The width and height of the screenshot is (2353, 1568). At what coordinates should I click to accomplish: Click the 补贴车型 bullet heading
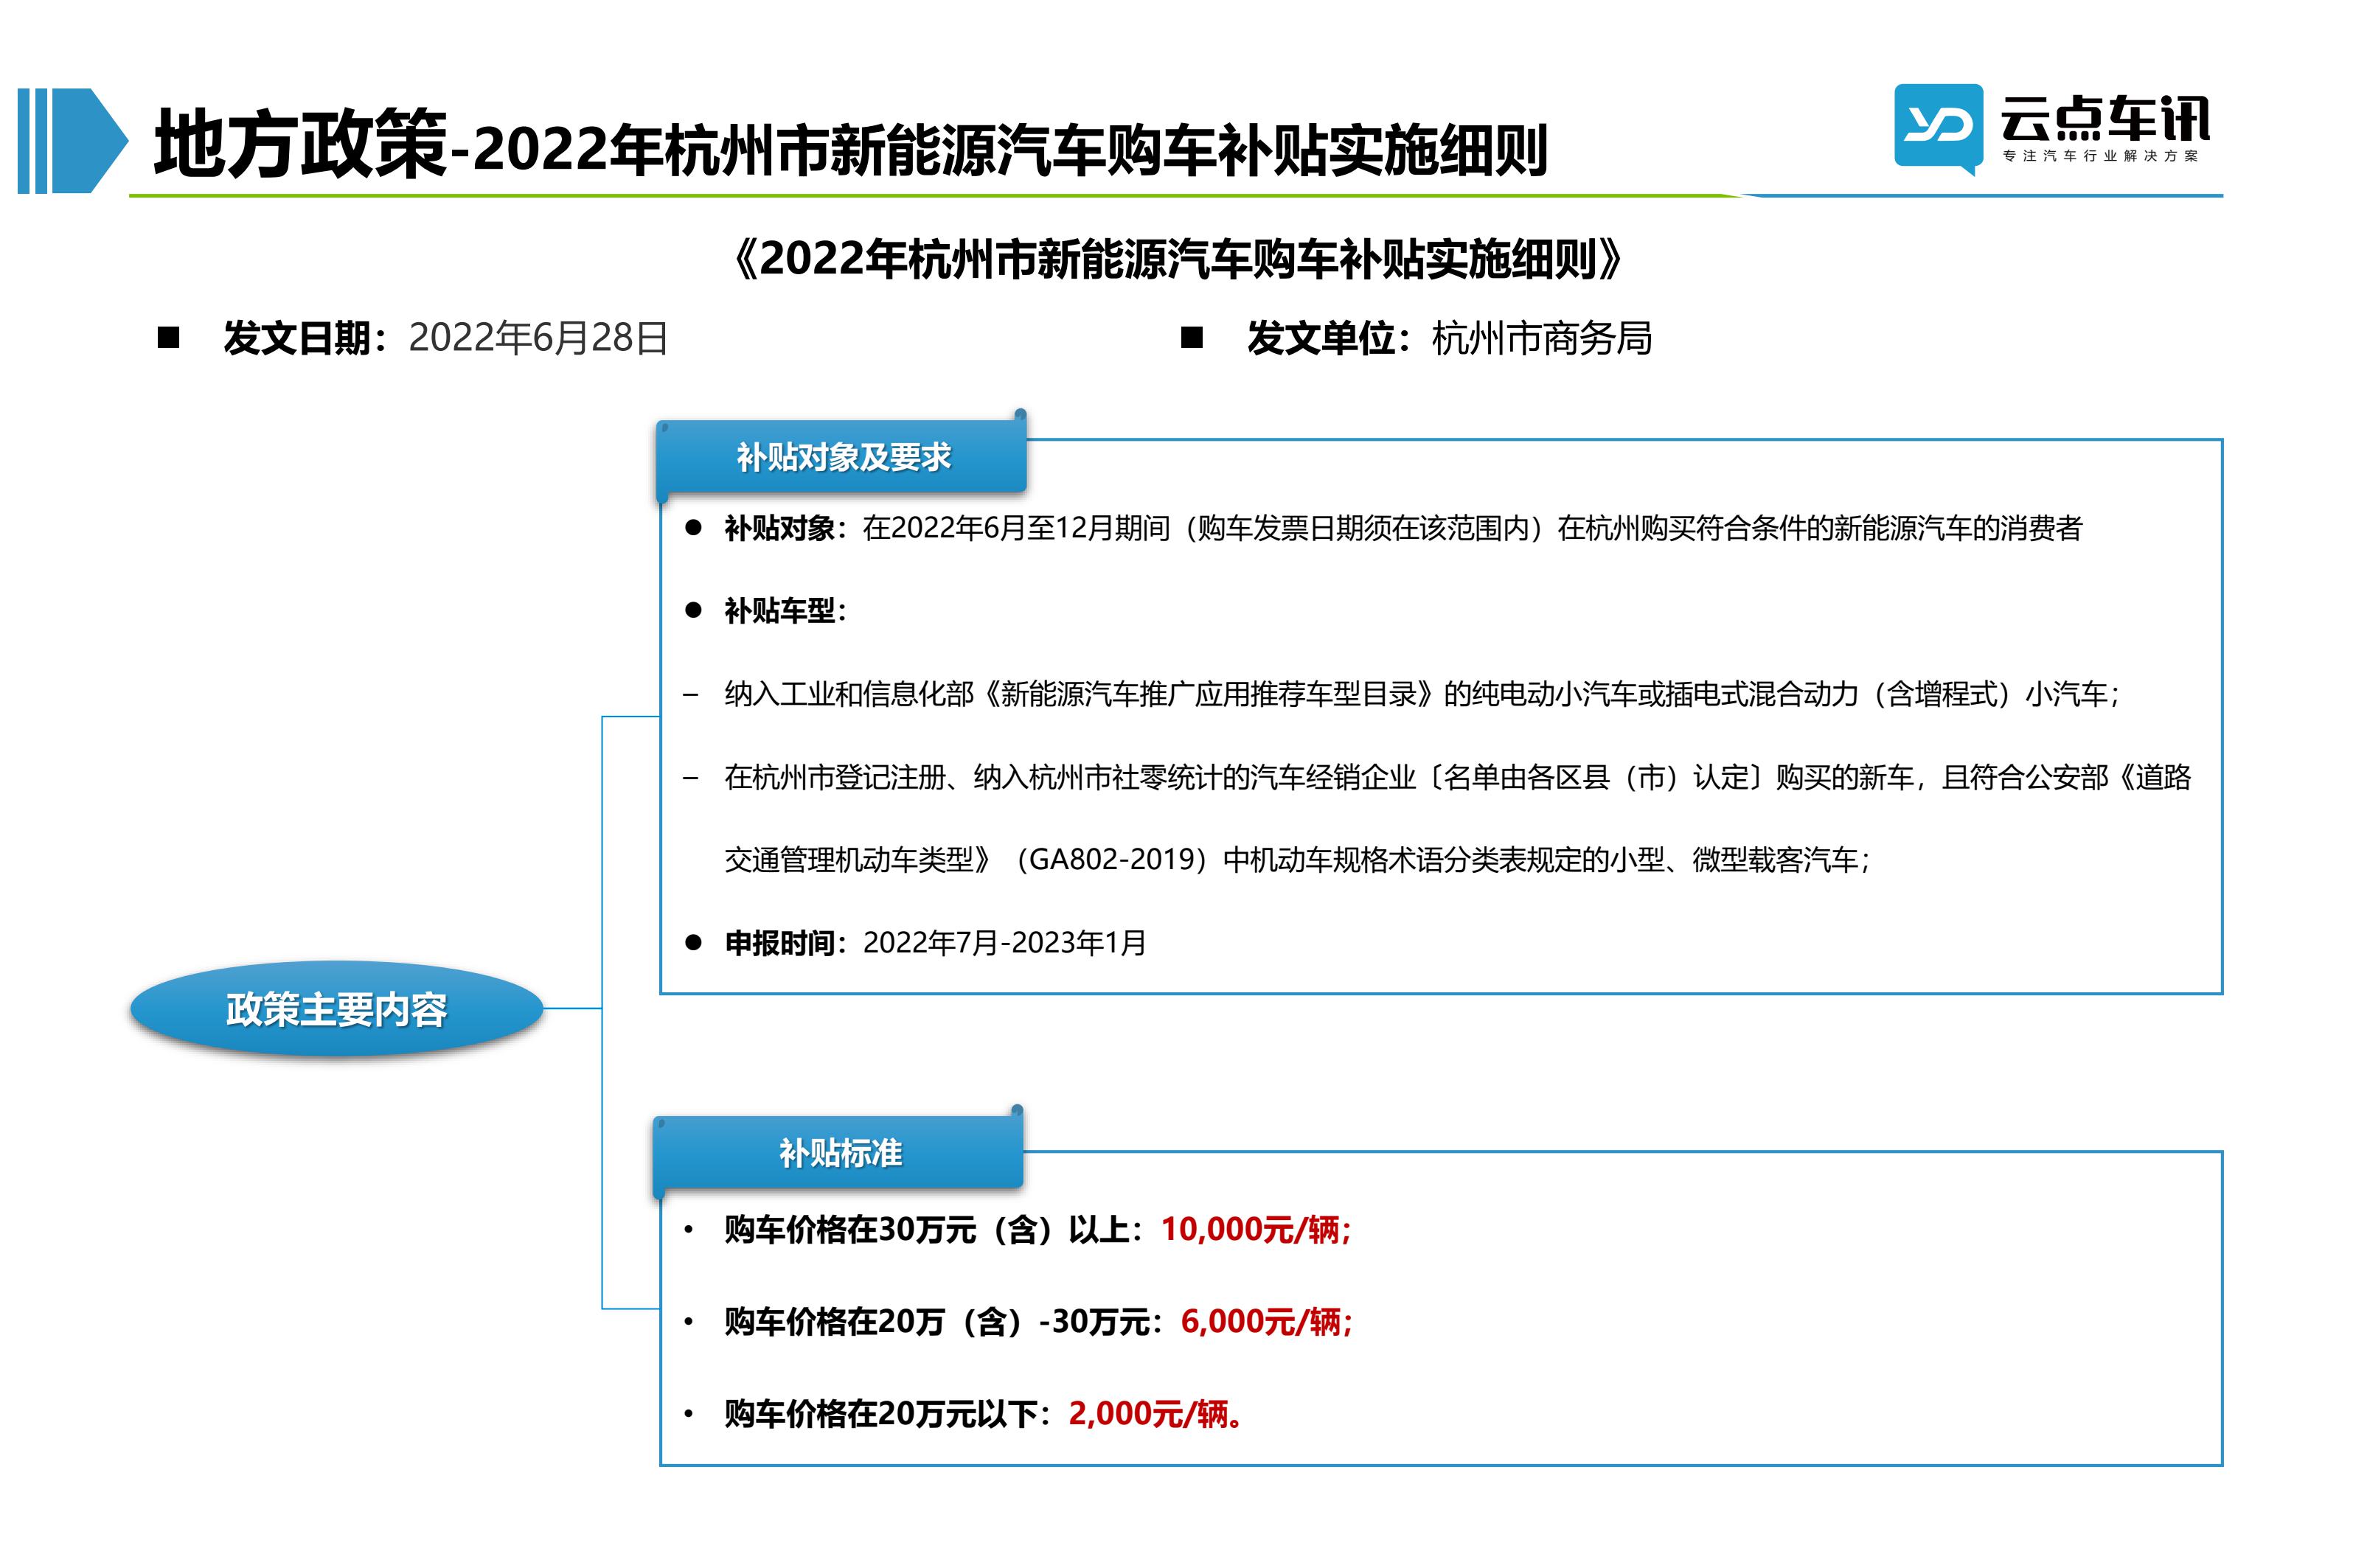pos(785,610)
